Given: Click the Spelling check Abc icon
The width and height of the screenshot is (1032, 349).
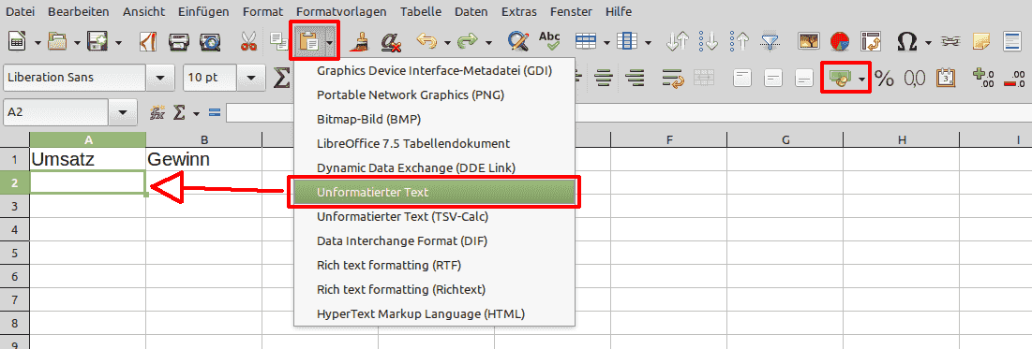Looking at the screenshot, I should point(549,41).
